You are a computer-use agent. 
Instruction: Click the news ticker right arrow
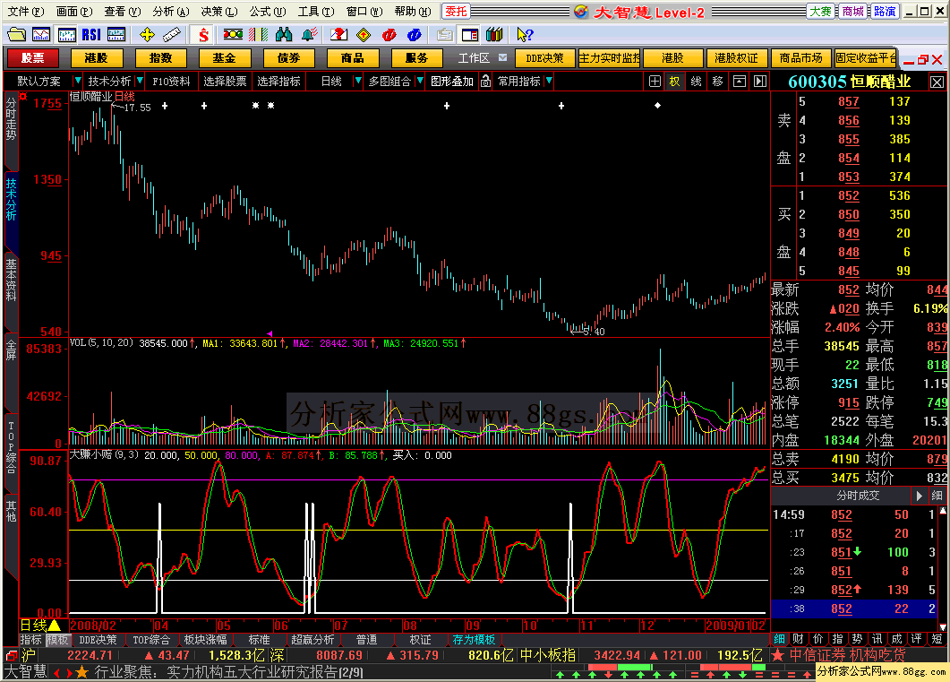[69, 672]
